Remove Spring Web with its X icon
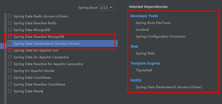 pyautogui.click(x=219, y=53)
